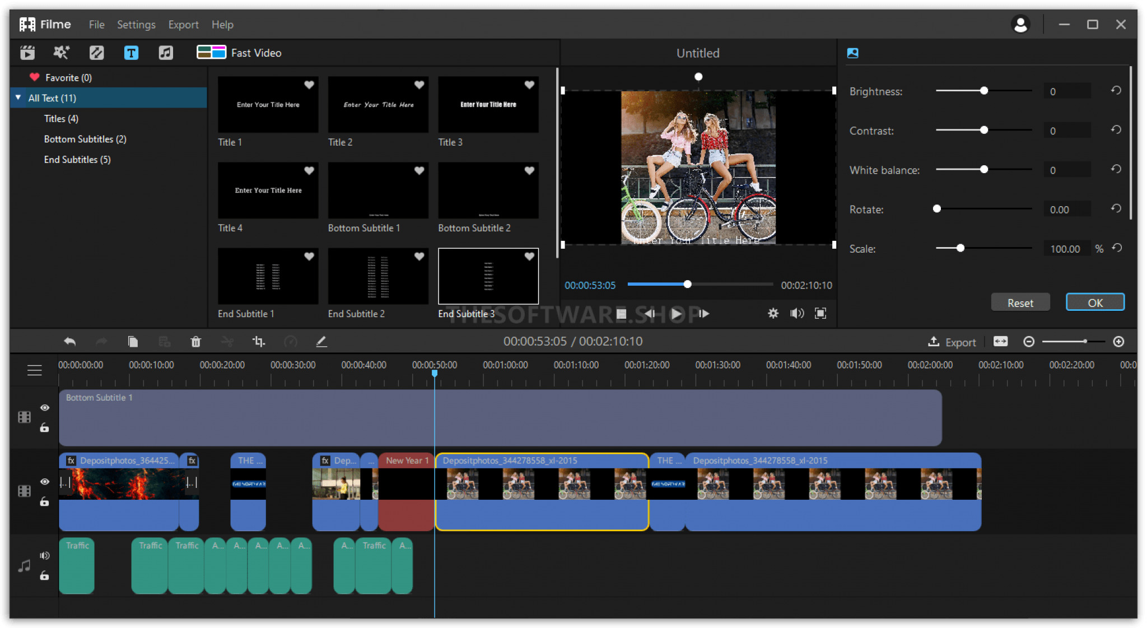Click the delete trash icon in timeline toolbar
1147x628 pixels.
[195, 342]
